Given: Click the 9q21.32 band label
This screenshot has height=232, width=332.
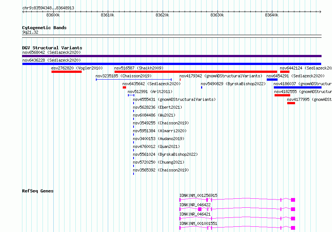Looking at the screenshot, I should pyautogui.click(x=30, y=32).
